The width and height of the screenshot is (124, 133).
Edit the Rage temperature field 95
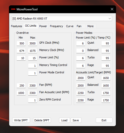106,66
